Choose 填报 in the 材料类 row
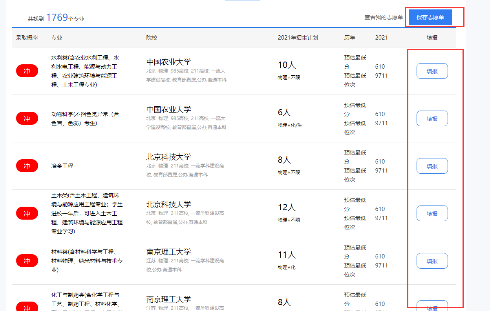490x311 pixels. [432, 261]
